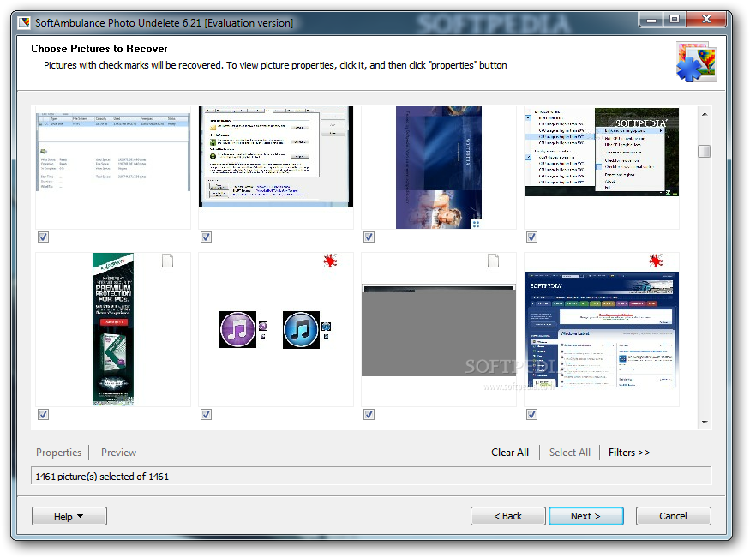750x558 pixels.
Task: Uncheck the Kaspersky banner thumbnail checkbox
Action: coord(43,415)
